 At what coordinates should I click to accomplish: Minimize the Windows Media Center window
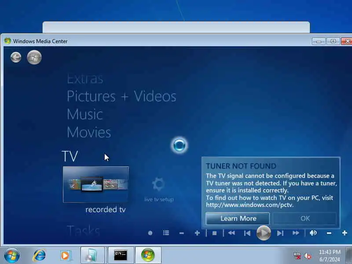click(x=319, y=41)
